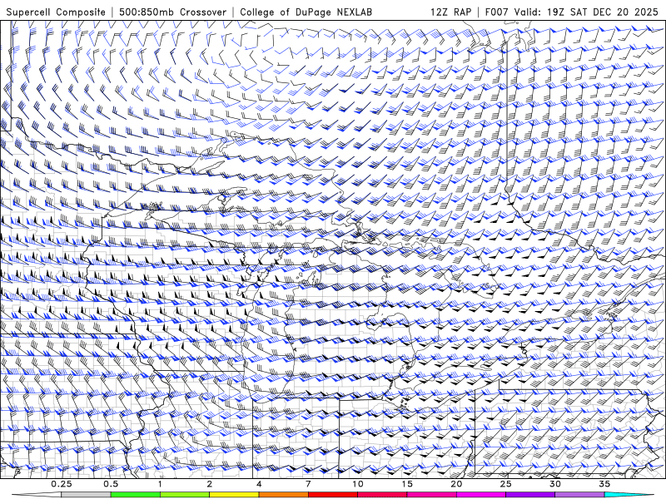Click the legend value "2"
Image resolution: width=666 pixels, height=499 pixels.
point(210,484)
